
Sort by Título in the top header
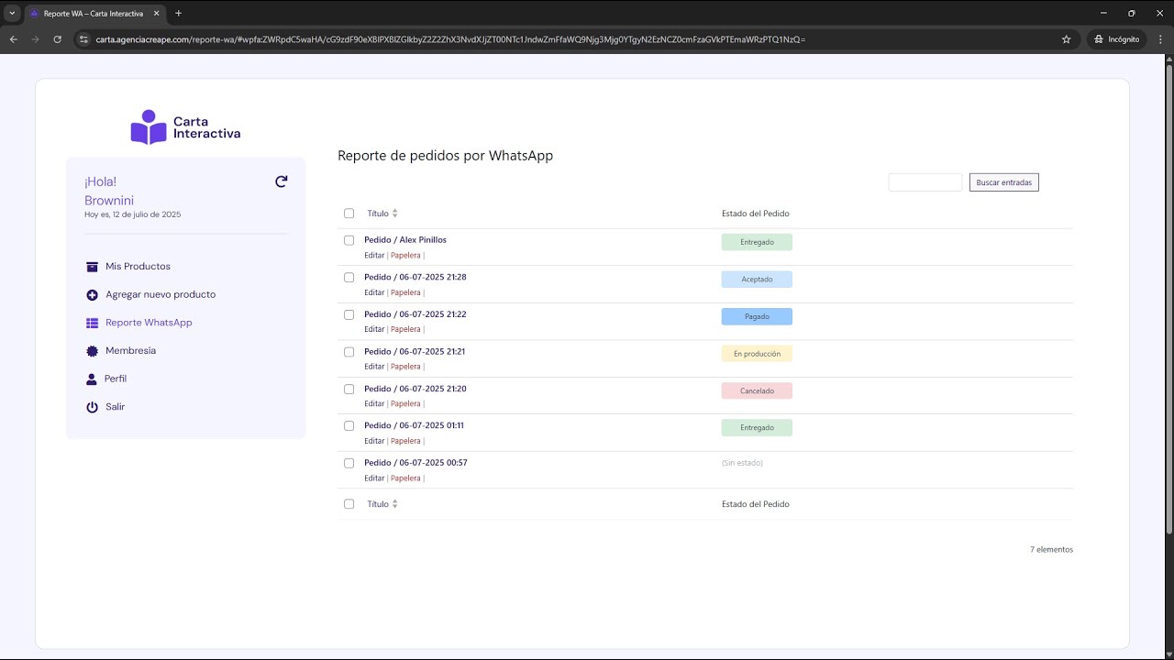tap(382, 214)
